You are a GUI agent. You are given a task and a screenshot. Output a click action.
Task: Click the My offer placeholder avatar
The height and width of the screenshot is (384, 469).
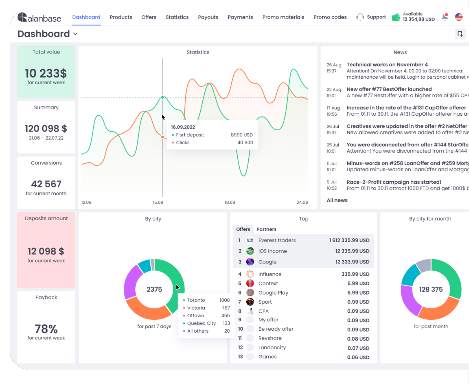[250, 320]
